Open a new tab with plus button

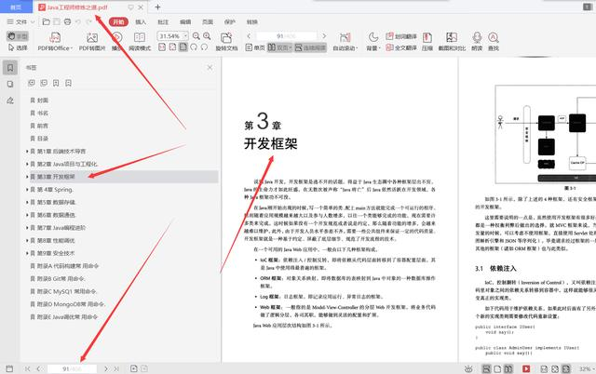click(157, 7)
